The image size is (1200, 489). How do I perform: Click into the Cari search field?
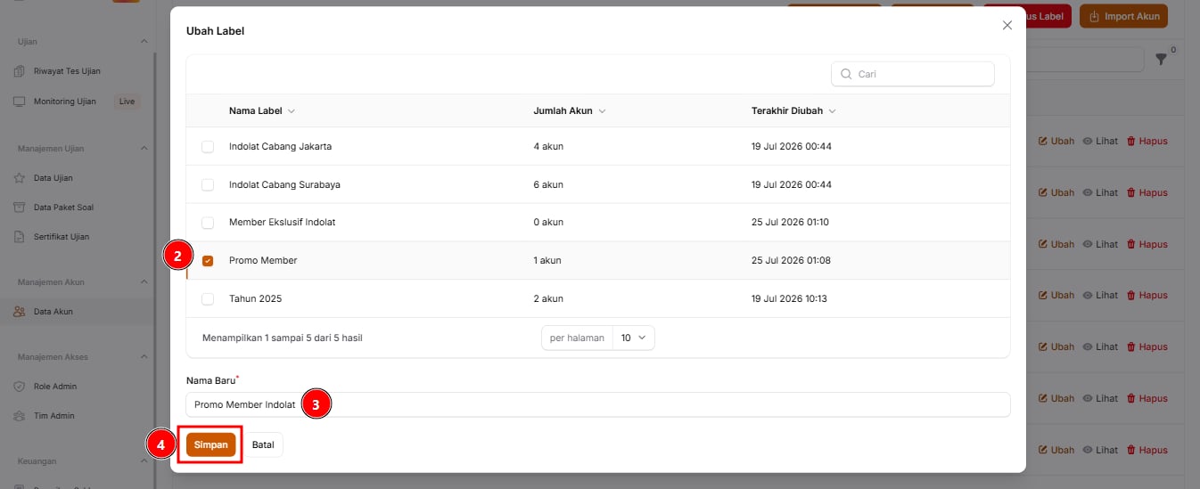(x=913, y=74)
